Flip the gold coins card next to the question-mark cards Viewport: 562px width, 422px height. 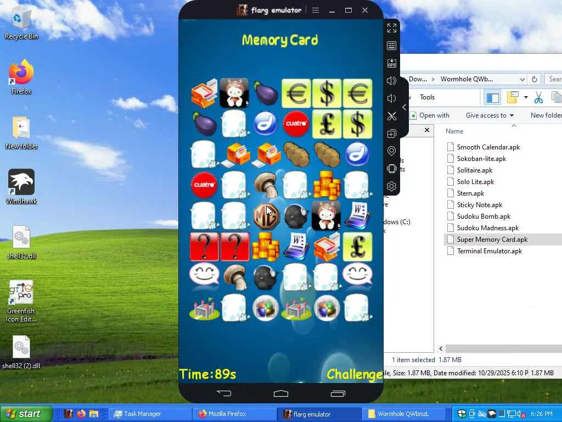[x=265, y=247]
